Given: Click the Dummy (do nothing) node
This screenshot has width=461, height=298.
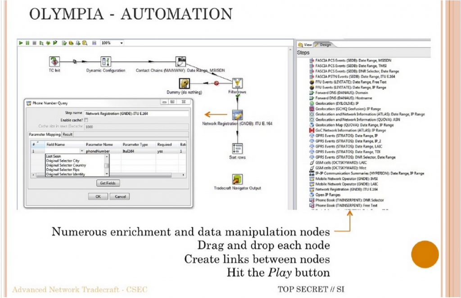Looking at the screenshot, I should (x=184, y=84).
